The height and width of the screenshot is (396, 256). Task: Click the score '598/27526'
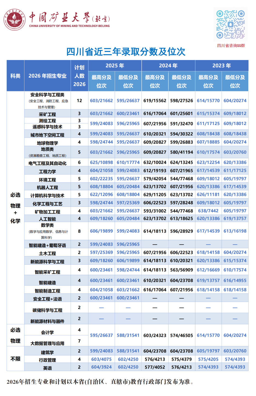pos(182,100)
